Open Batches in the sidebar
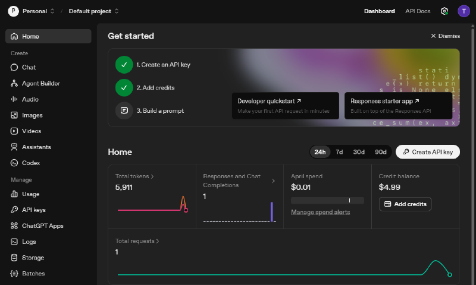This screenshot has height=285, width=476. pos(48,274)
